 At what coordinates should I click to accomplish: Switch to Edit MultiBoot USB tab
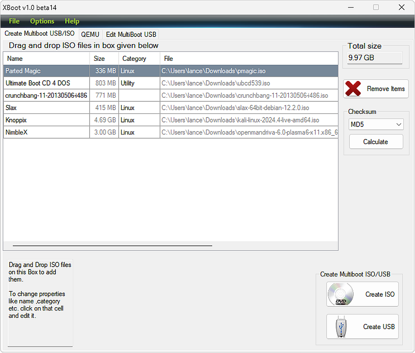pos(131,34)
